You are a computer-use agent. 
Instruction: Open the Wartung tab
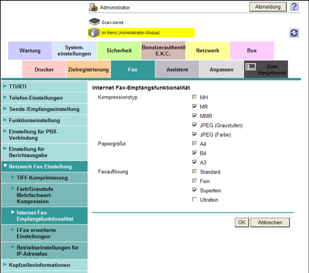pyautogui.click(x=30, y=51)
